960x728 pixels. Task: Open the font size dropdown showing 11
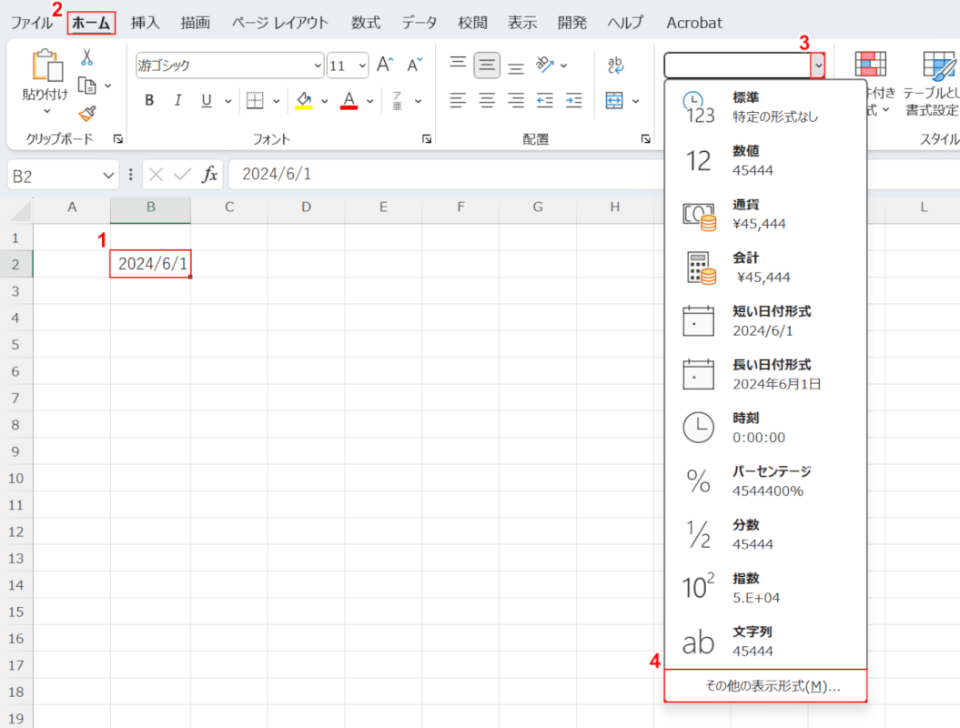tap(362, 66)
